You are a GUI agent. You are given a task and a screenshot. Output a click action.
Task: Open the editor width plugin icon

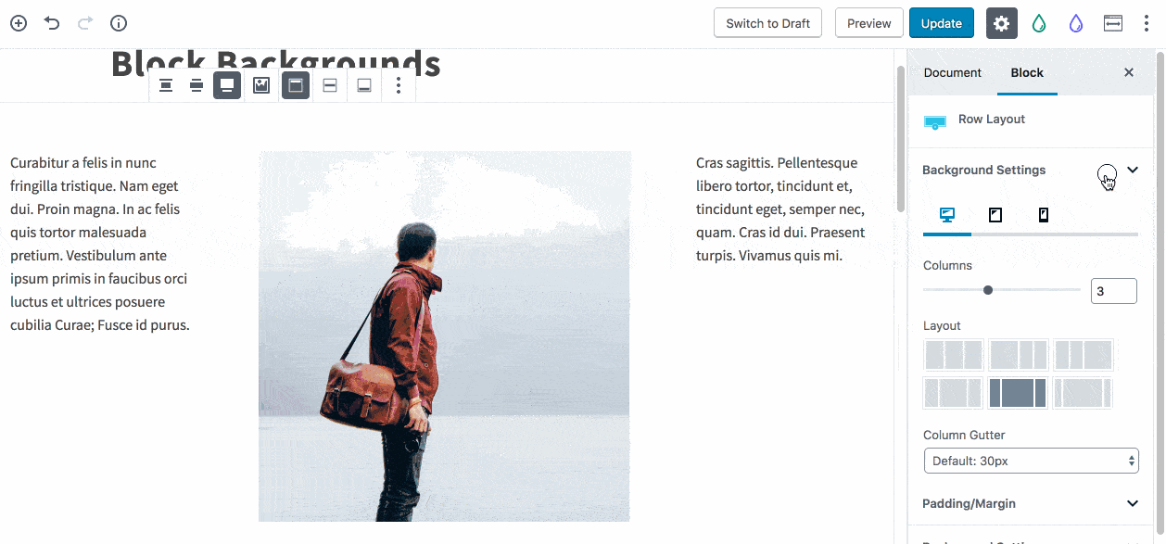[1113, 23]
